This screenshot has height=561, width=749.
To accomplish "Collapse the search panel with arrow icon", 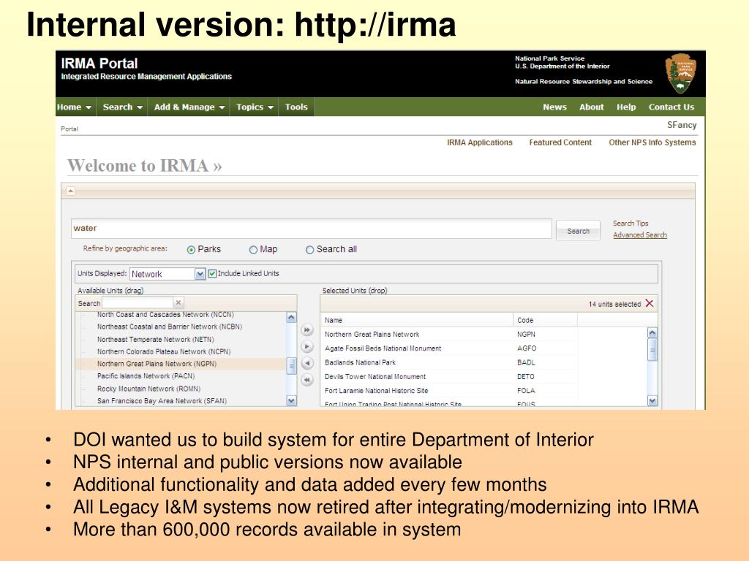I will [71, 191].
